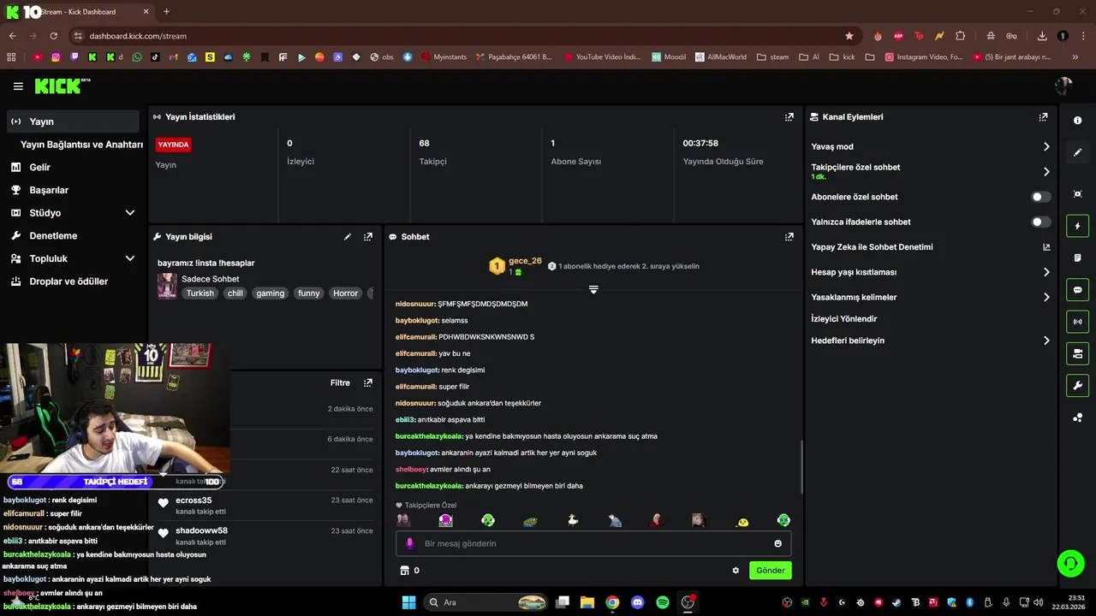This screenshot has height=616, width=1096.
Task: Click the three-dots cluster icon in sidebar
Action: coord(1077,418)
